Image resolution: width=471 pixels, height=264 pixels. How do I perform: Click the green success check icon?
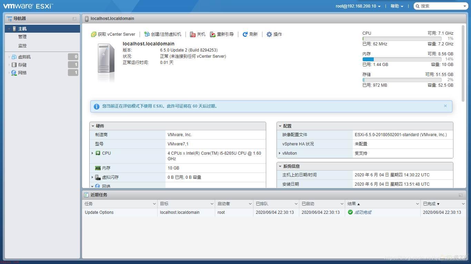350,212
